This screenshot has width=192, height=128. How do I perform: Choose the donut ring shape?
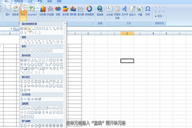tap(29, 68)
